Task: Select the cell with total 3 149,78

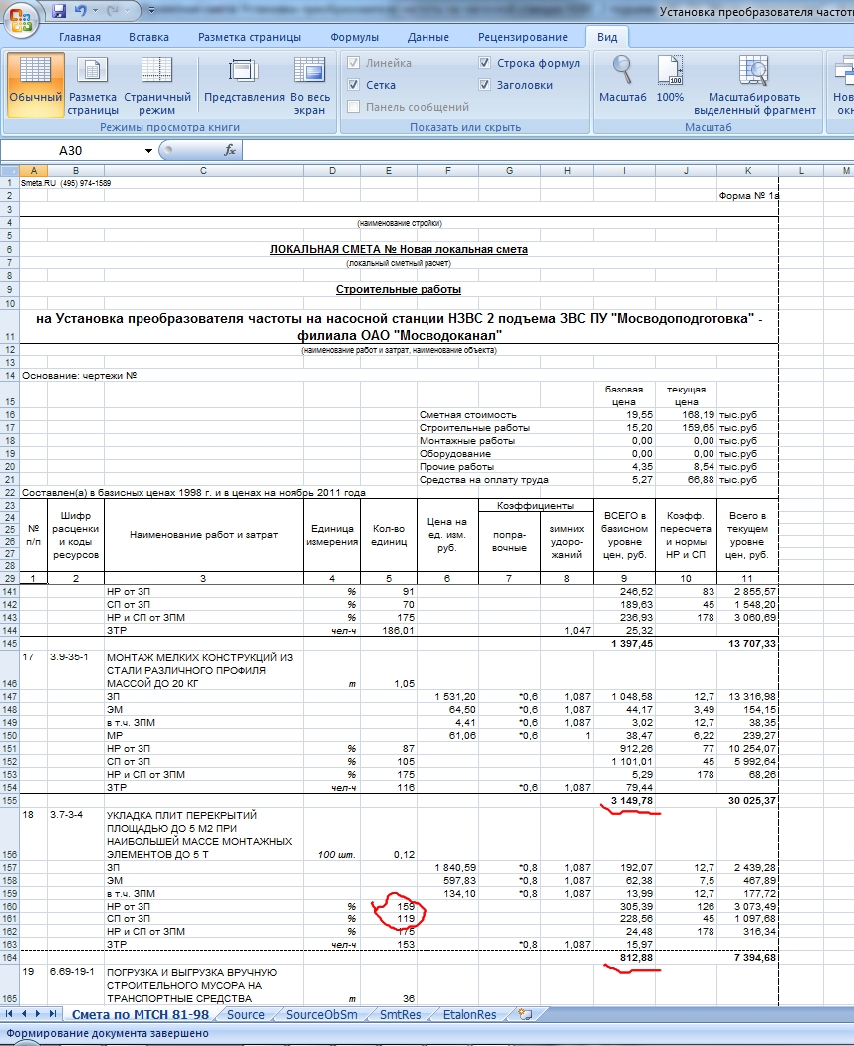Action: tap(624, 801)
